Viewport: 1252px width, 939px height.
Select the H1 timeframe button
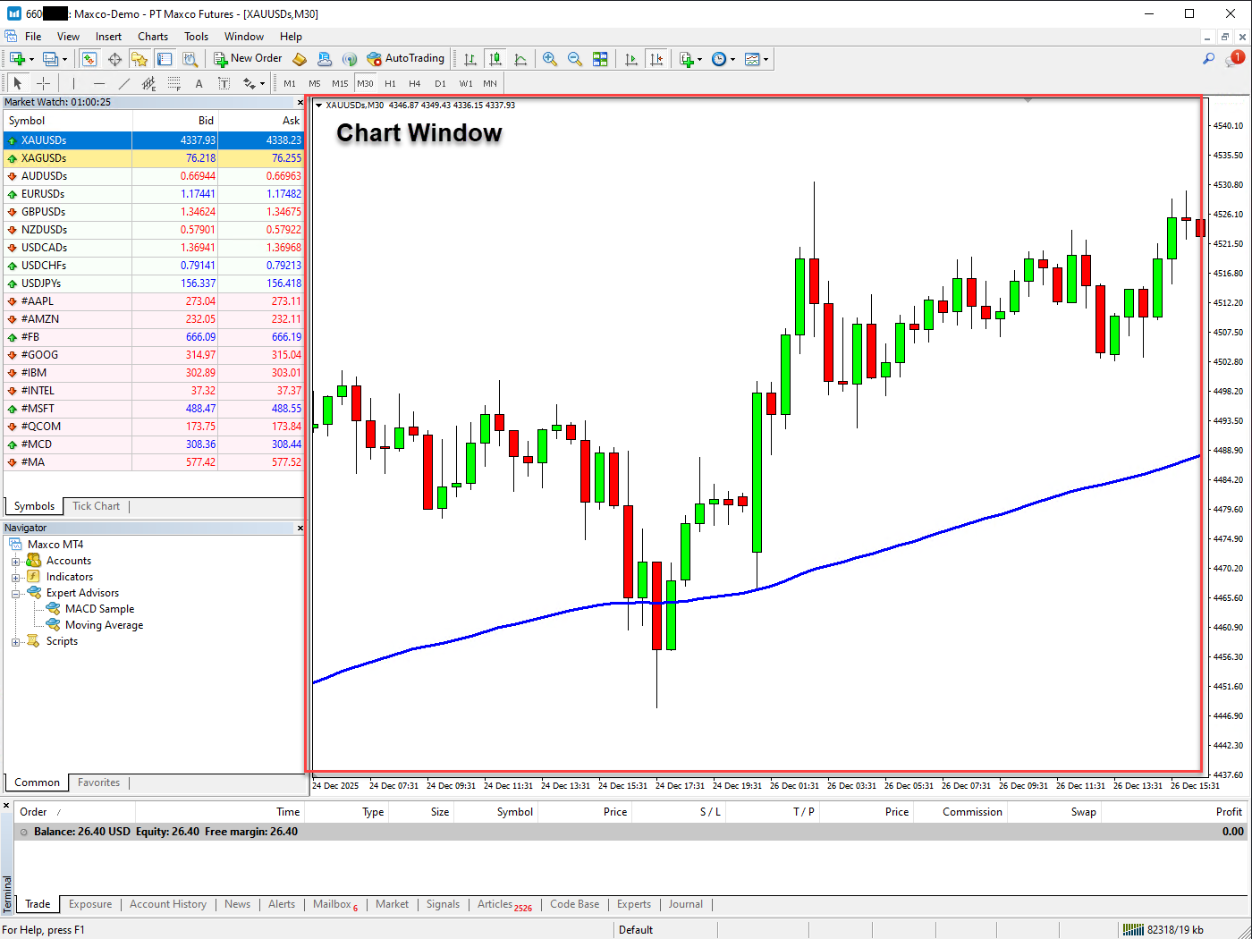click(x=390, y=83)
